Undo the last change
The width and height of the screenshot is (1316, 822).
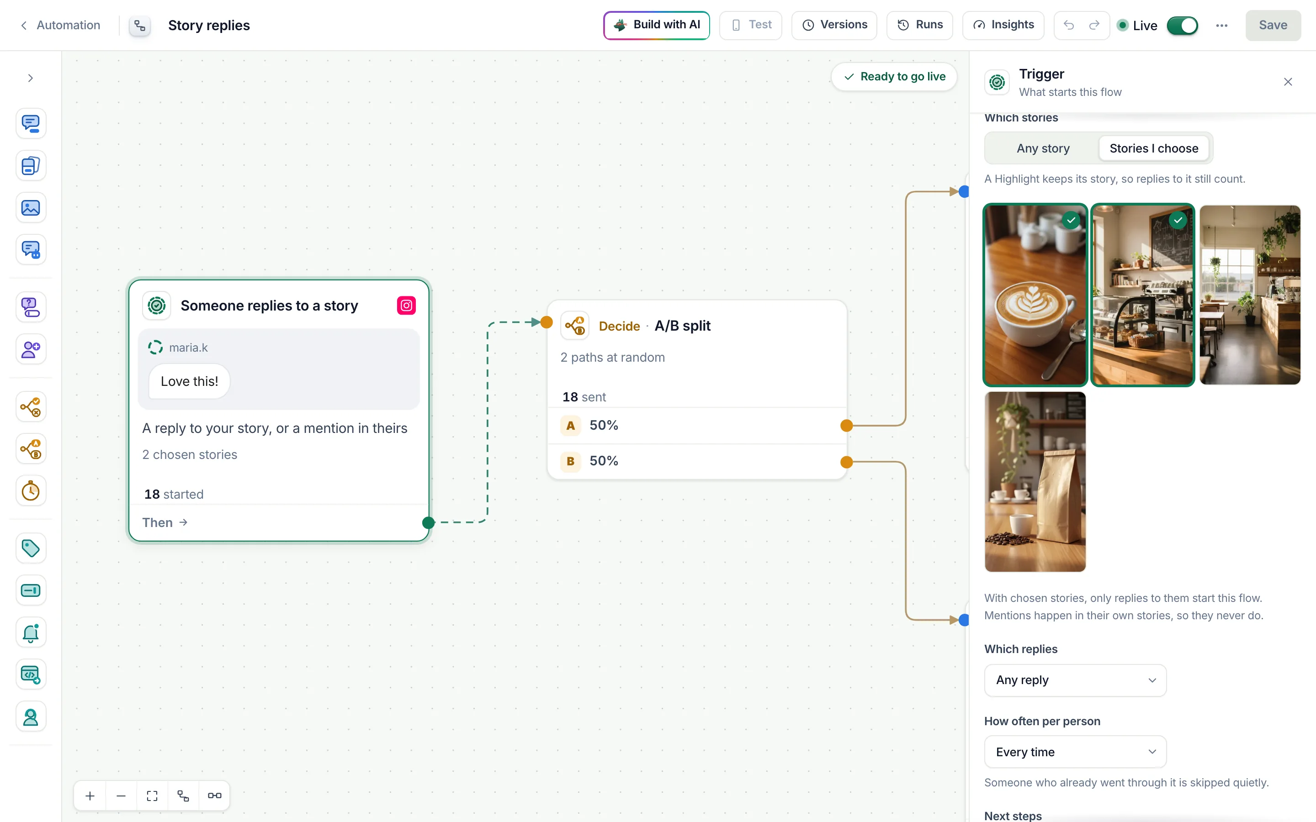pos(1069,25)
